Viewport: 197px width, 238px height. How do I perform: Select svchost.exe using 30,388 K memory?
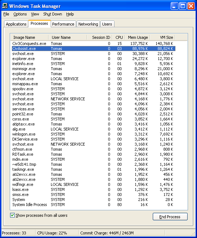click(x=93, y=54)
